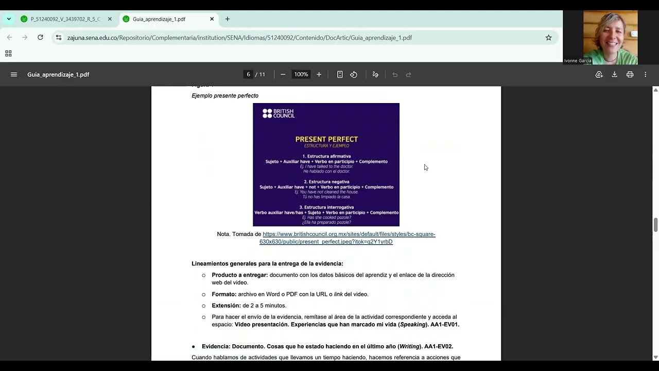Click the 'Extensión:' label

click(226, 306)
